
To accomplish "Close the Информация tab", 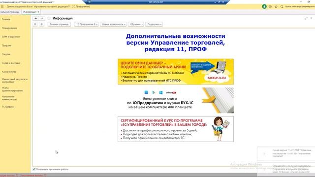I will tap(38, 12).
